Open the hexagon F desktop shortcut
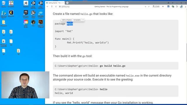This screenshot has width=187, height=105. [33, 23]
